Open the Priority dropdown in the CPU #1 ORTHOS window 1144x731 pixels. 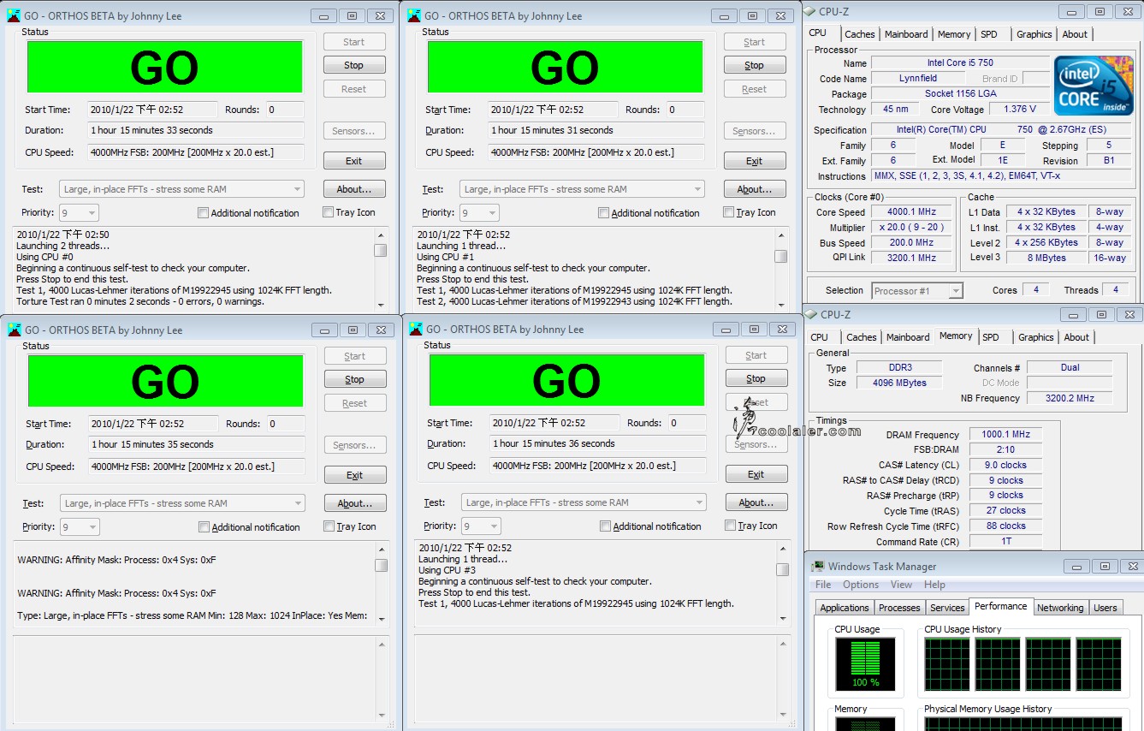(x=479, y=212)
